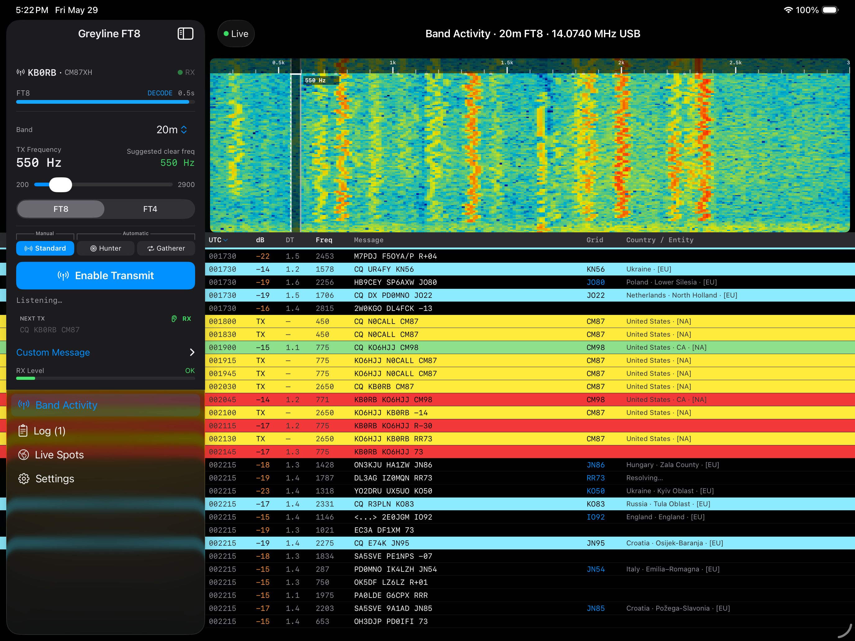The image size is (855, 641).
Task: Open the Band Activity section
Action: [x=106, y=405]
